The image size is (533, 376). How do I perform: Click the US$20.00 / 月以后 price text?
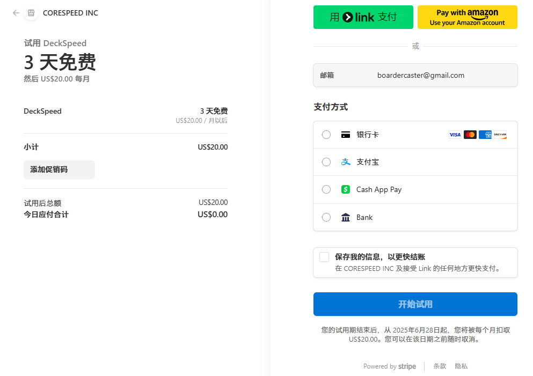tap(202, 121)
